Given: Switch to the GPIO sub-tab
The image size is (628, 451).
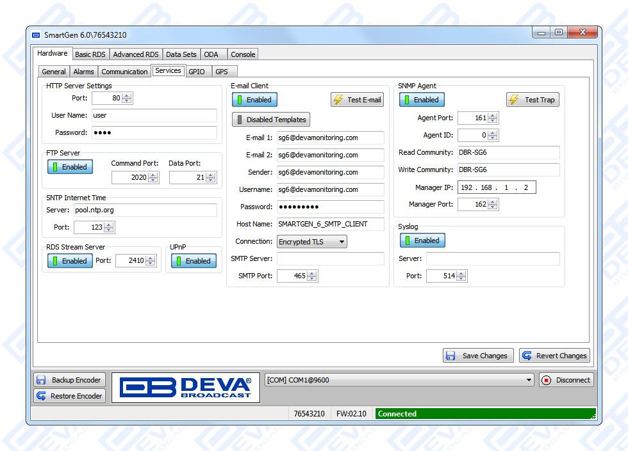Looking at the screenshot, I should coord(197,72).
